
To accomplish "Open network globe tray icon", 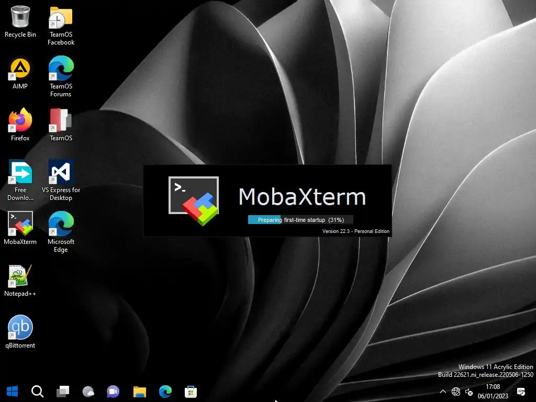I will coord(456,392).
